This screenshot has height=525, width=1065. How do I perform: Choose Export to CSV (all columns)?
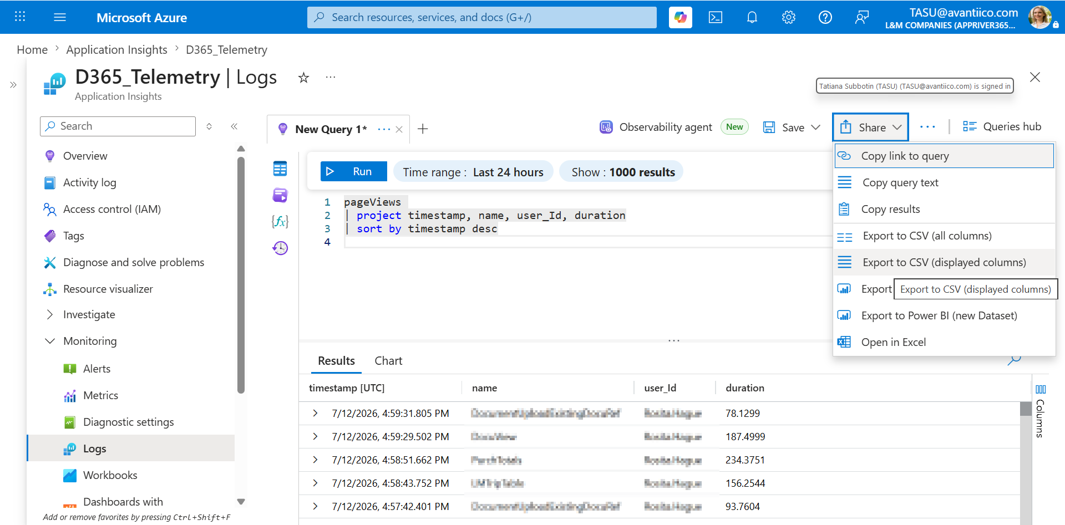click(944, 236)
